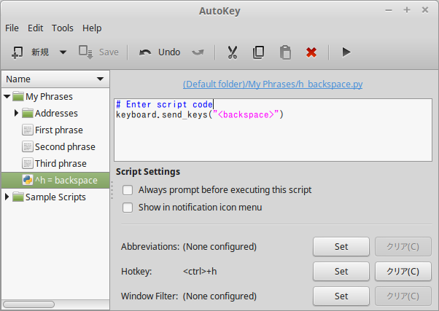Click Set button for Window Filter
The height and width of the screenshot is (311, 439).
click(341, 296)
